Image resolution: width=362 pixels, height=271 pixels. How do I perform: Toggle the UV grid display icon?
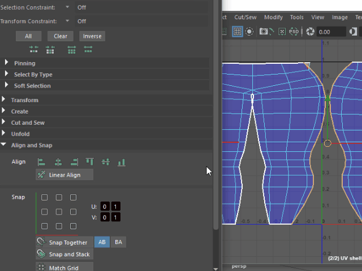pyautogui.click(x=238, y=32)
